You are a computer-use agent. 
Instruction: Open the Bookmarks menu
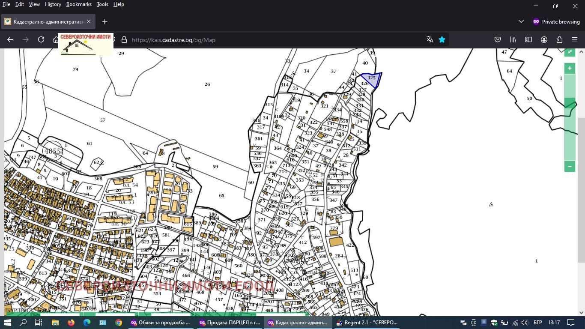coord(79,4)
